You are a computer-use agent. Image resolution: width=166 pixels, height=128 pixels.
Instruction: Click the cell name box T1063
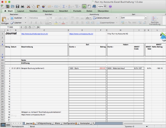(10, 27)
